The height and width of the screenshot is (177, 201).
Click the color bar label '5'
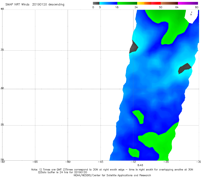100,7
